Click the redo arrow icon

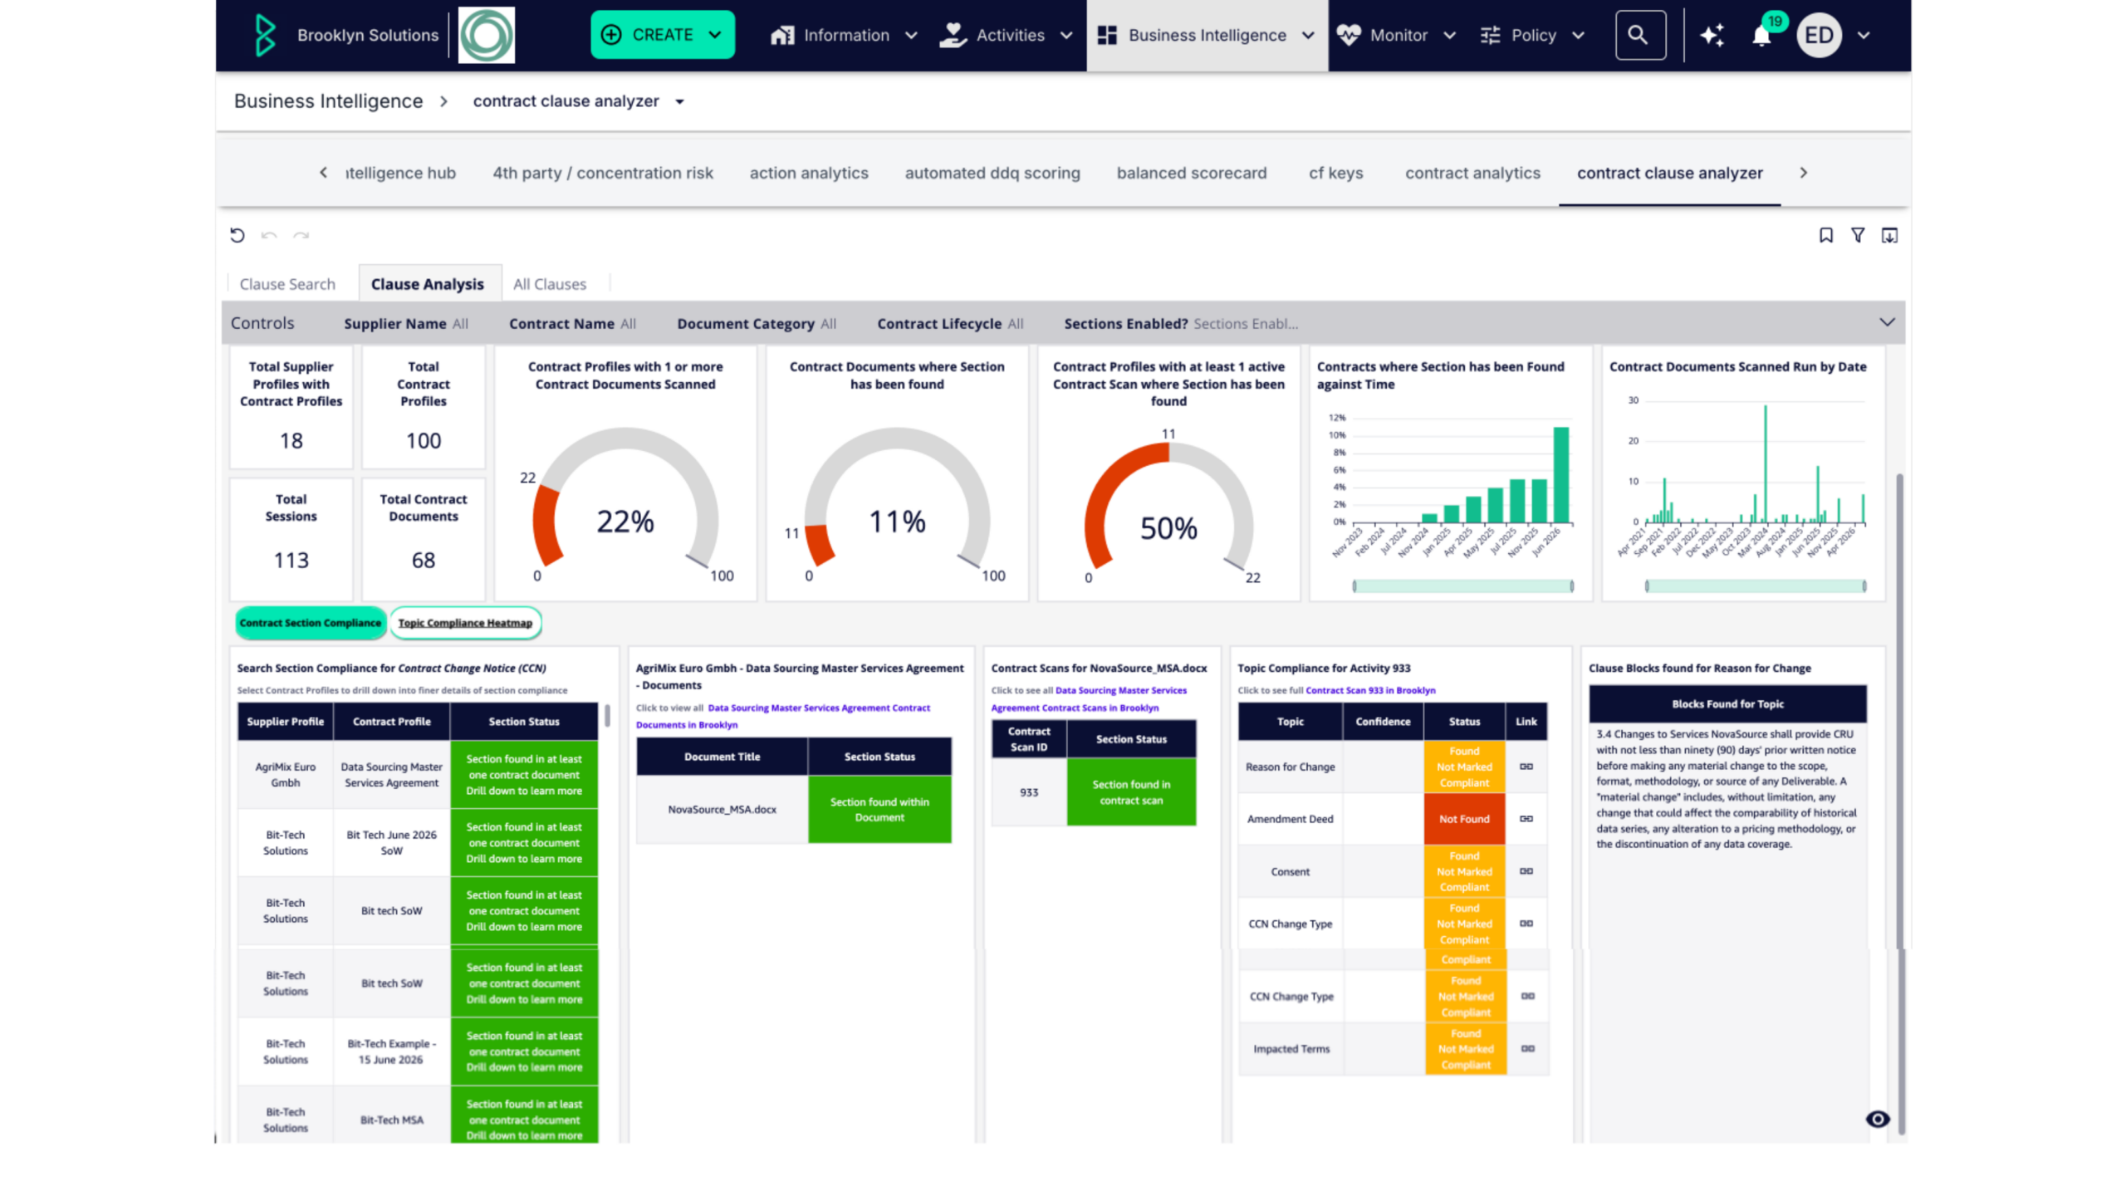pyautogui.click(x=301, y=235)
